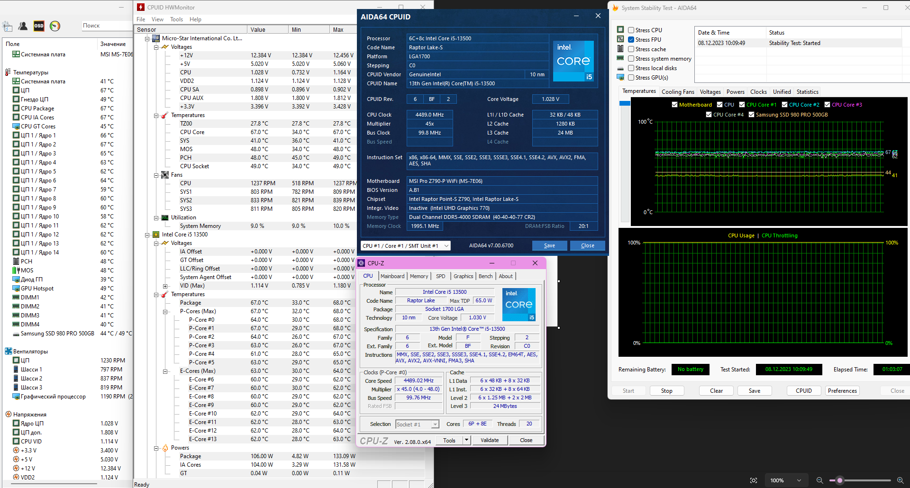
Task: Click the Intel Core i5 logo in AIDA64 CPUID
Action: (573, 61)
